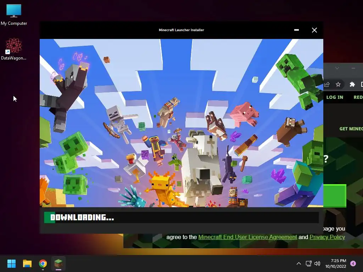Screen dimensions: 363x272
Task: Click LOG IN on the Minecraft website
Action: [335, 97]
